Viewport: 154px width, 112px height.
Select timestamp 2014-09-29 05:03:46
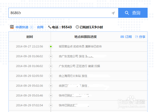coord(30,95)
